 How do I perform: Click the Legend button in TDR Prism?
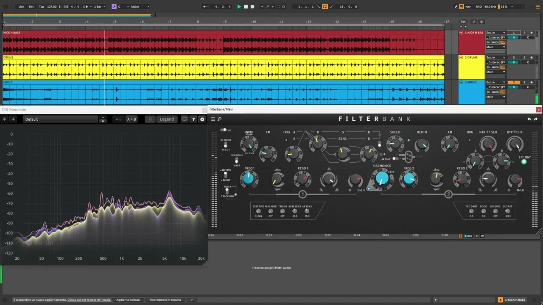pos(167,119)
